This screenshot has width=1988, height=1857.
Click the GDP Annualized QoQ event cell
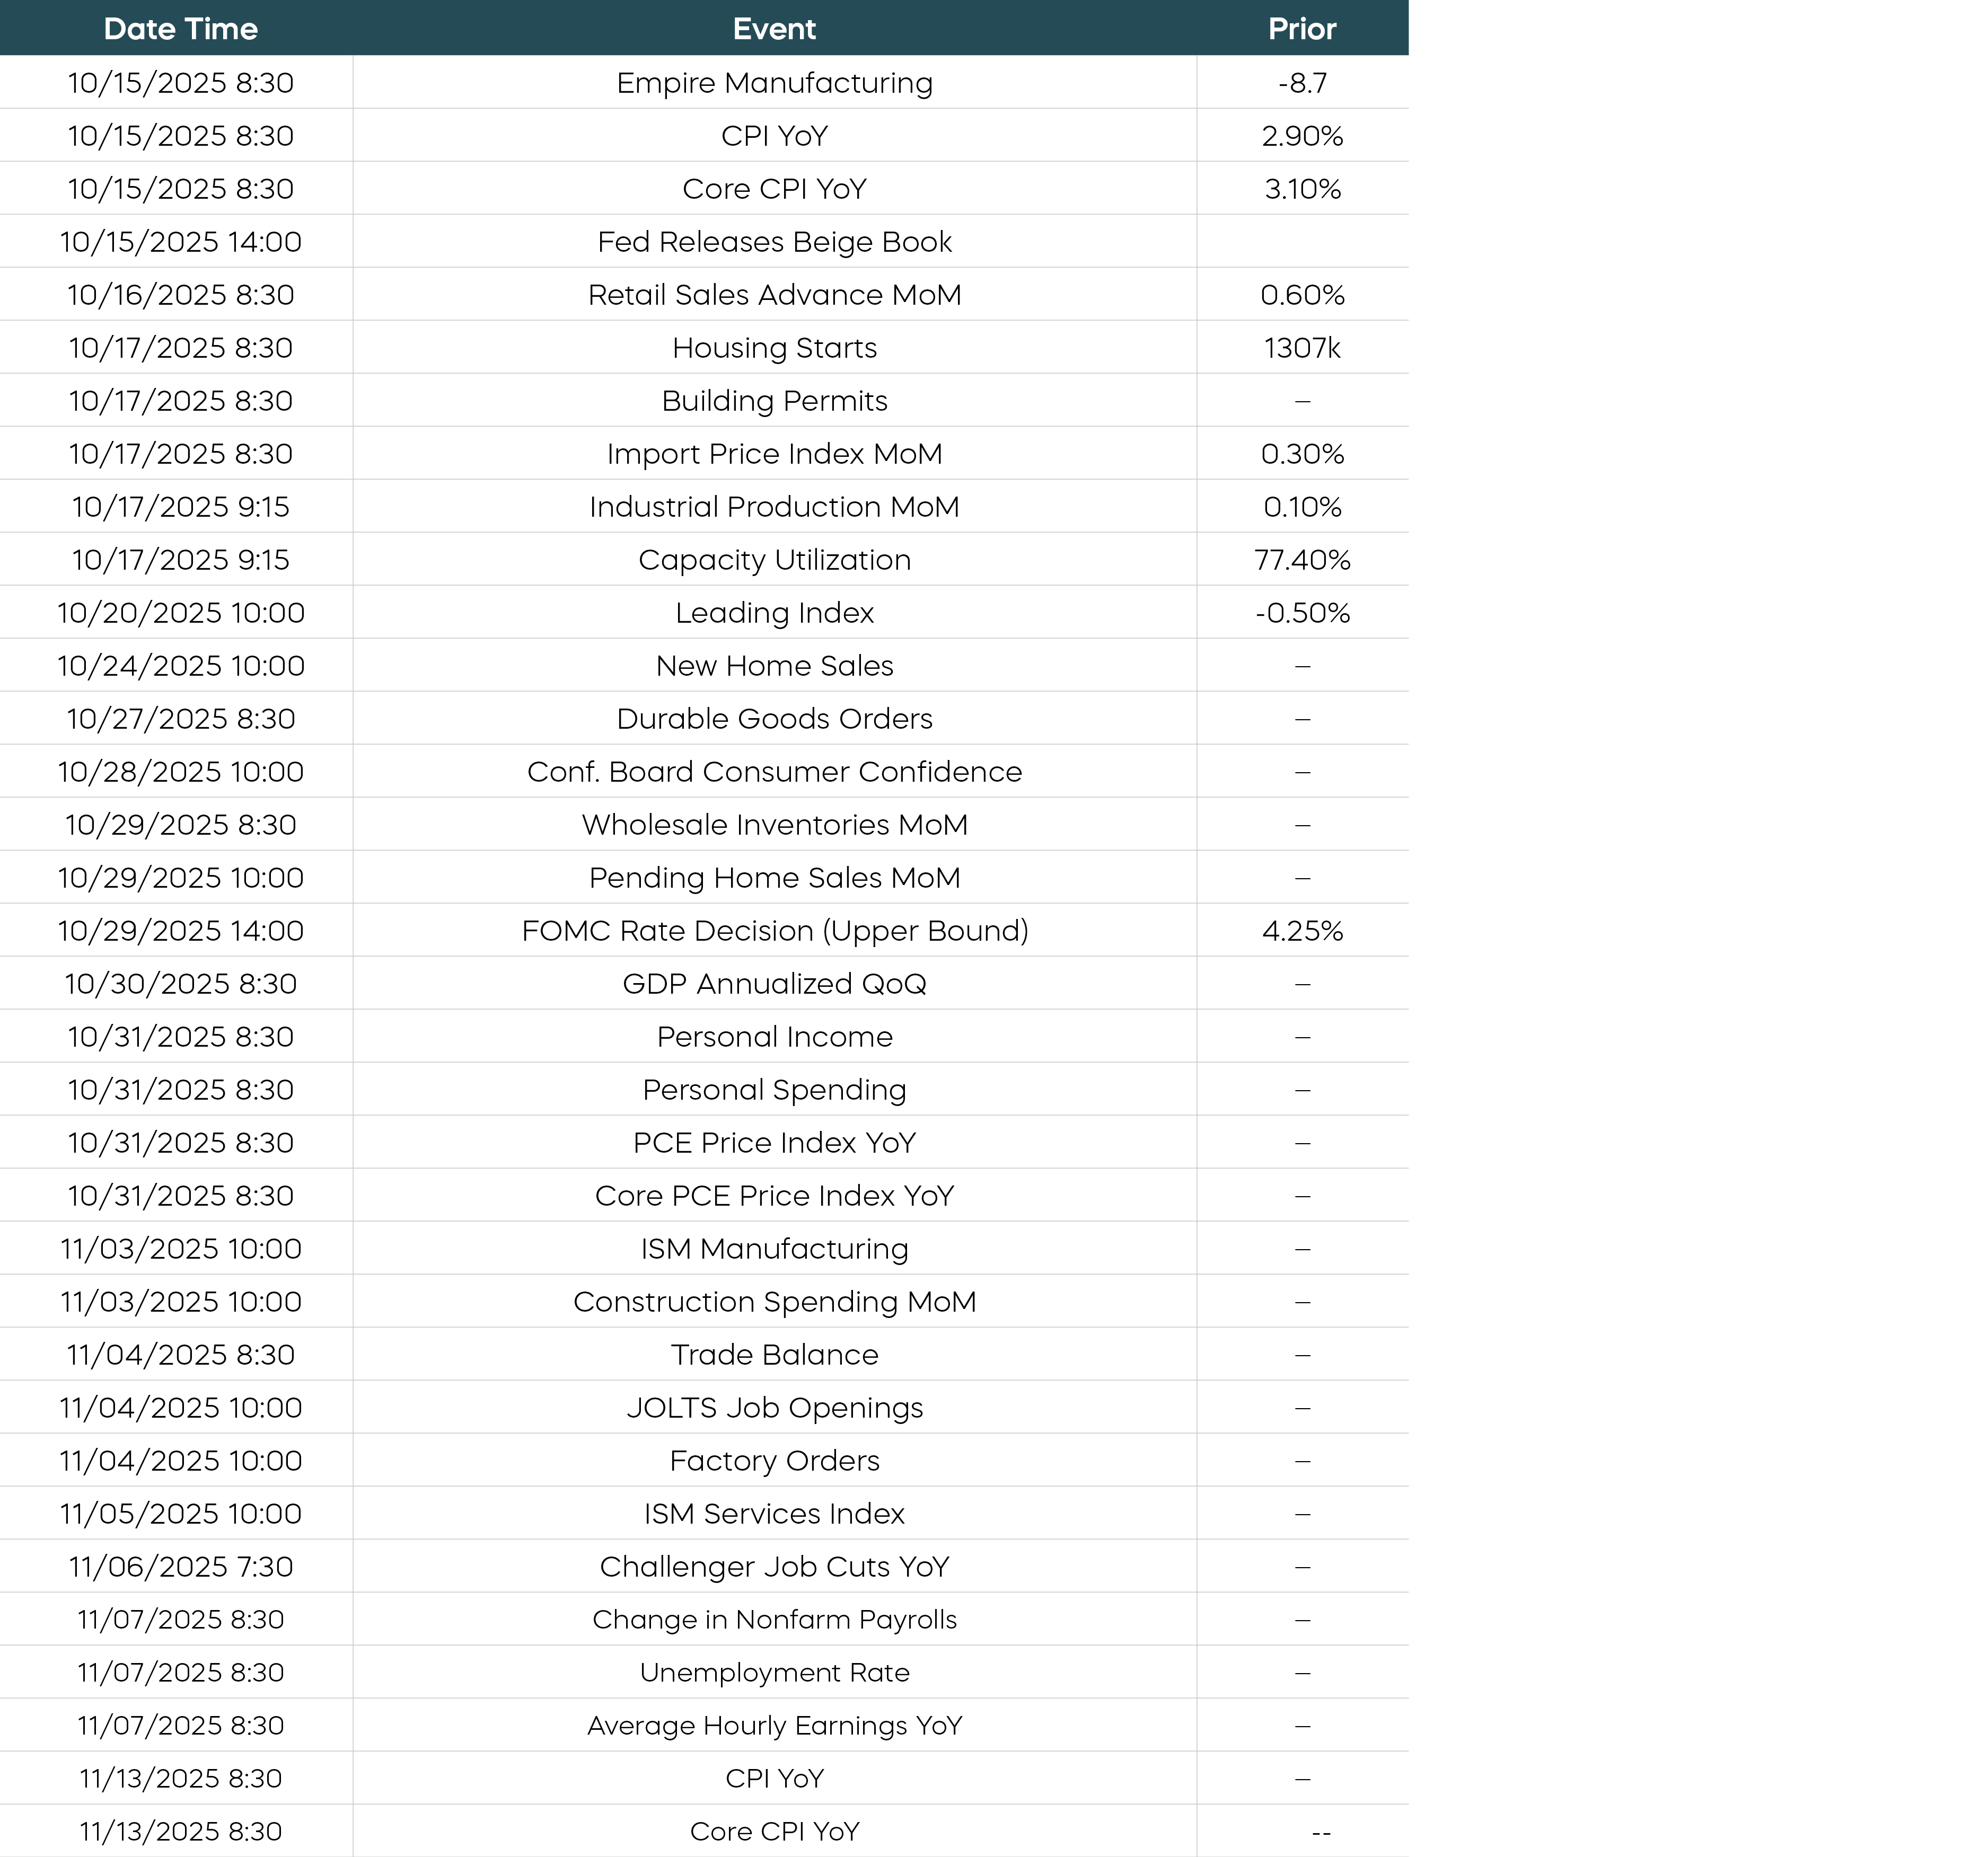774,984
